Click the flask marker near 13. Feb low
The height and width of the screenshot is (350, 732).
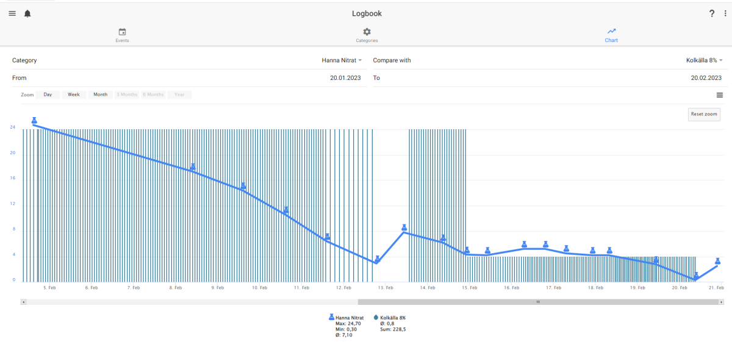point(378,259)
